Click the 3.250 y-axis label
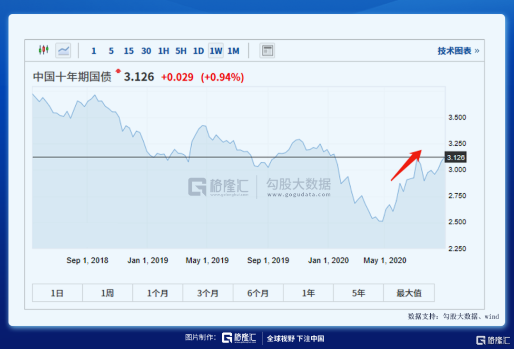The image size is (514, 349). tap(457, 143)
